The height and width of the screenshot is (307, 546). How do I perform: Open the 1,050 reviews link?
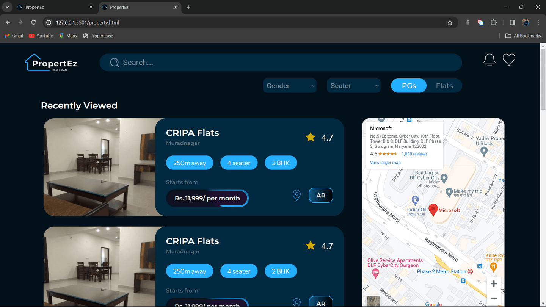(414, 154)
